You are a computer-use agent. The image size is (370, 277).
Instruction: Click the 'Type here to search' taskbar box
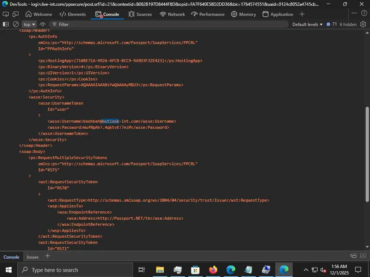(75, 270)
